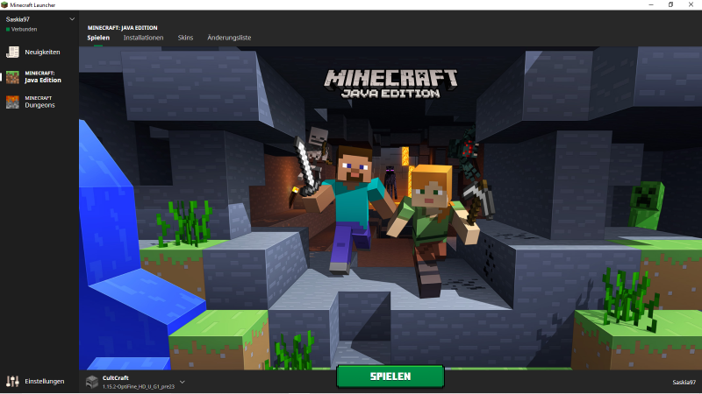Open Einstellungen via the sliders icon
This screenshot has width=702, height=394.
(x=12, y=381)
